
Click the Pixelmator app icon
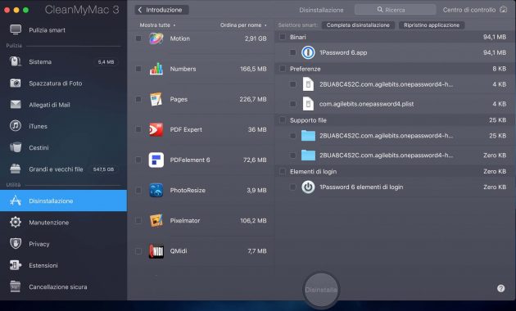click(156, 221)
